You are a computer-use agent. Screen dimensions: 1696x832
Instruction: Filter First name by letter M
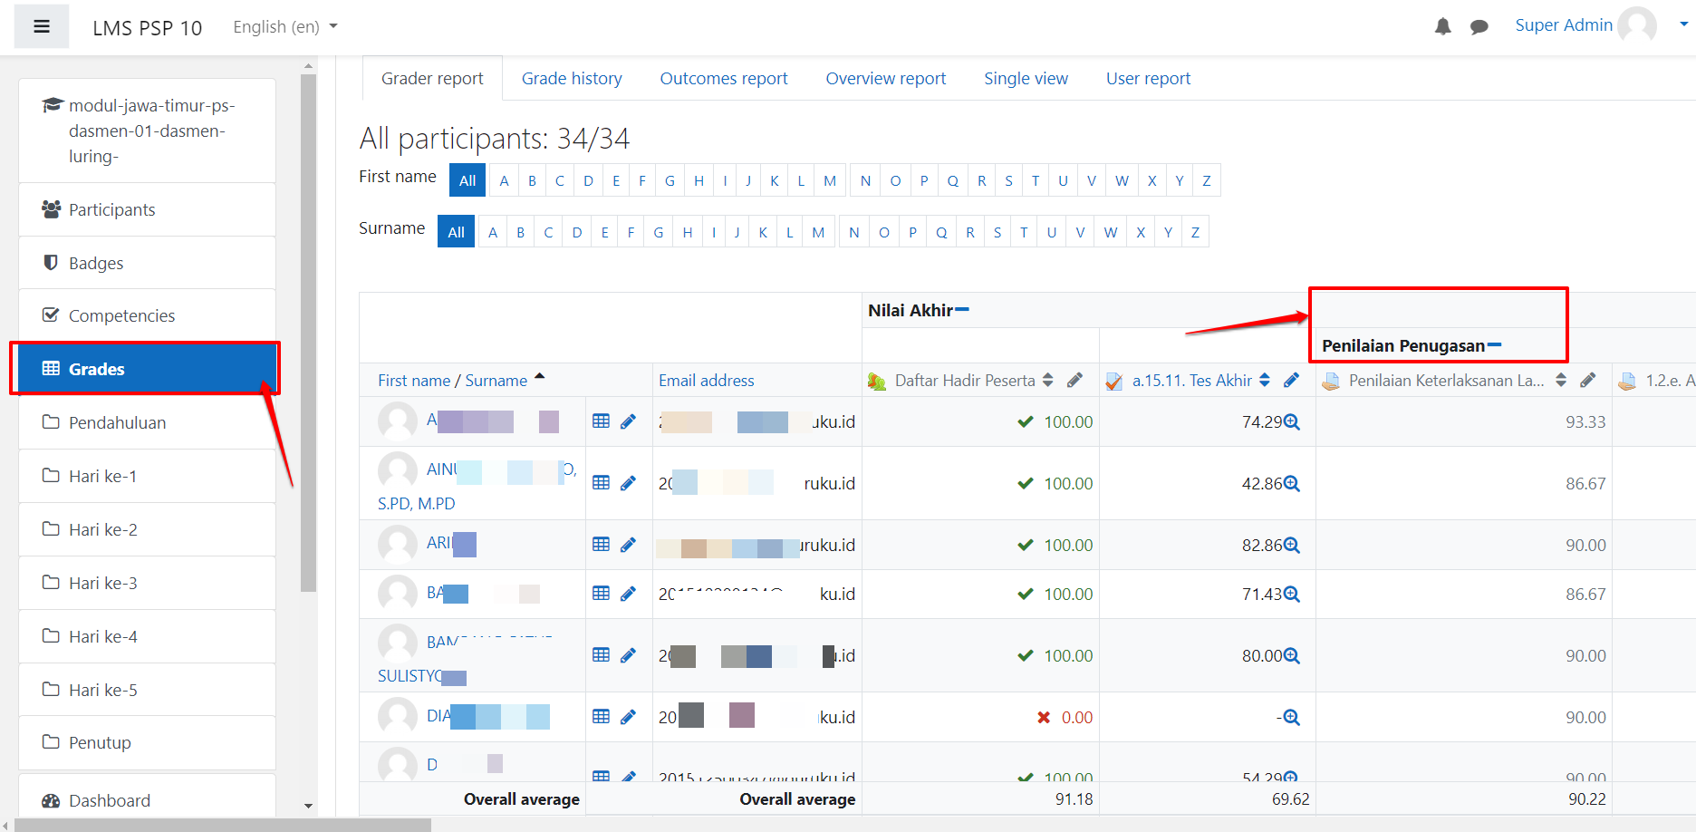[830, 180]
